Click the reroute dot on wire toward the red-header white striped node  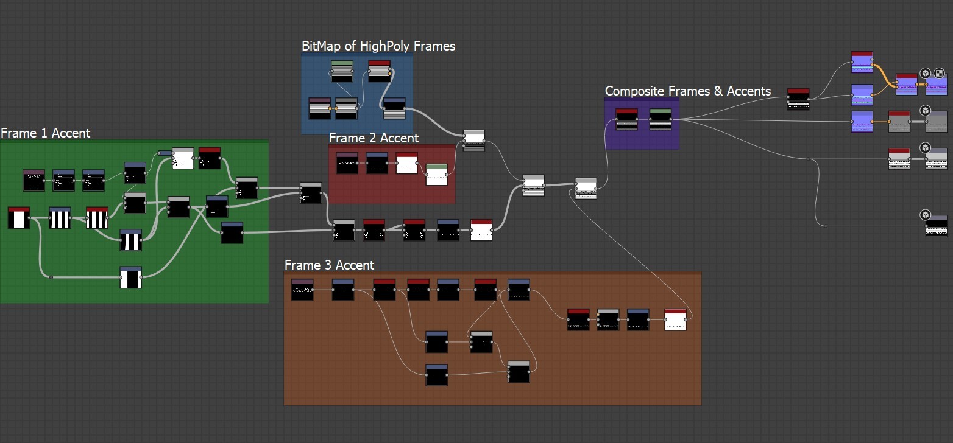(x=808, y=159)
